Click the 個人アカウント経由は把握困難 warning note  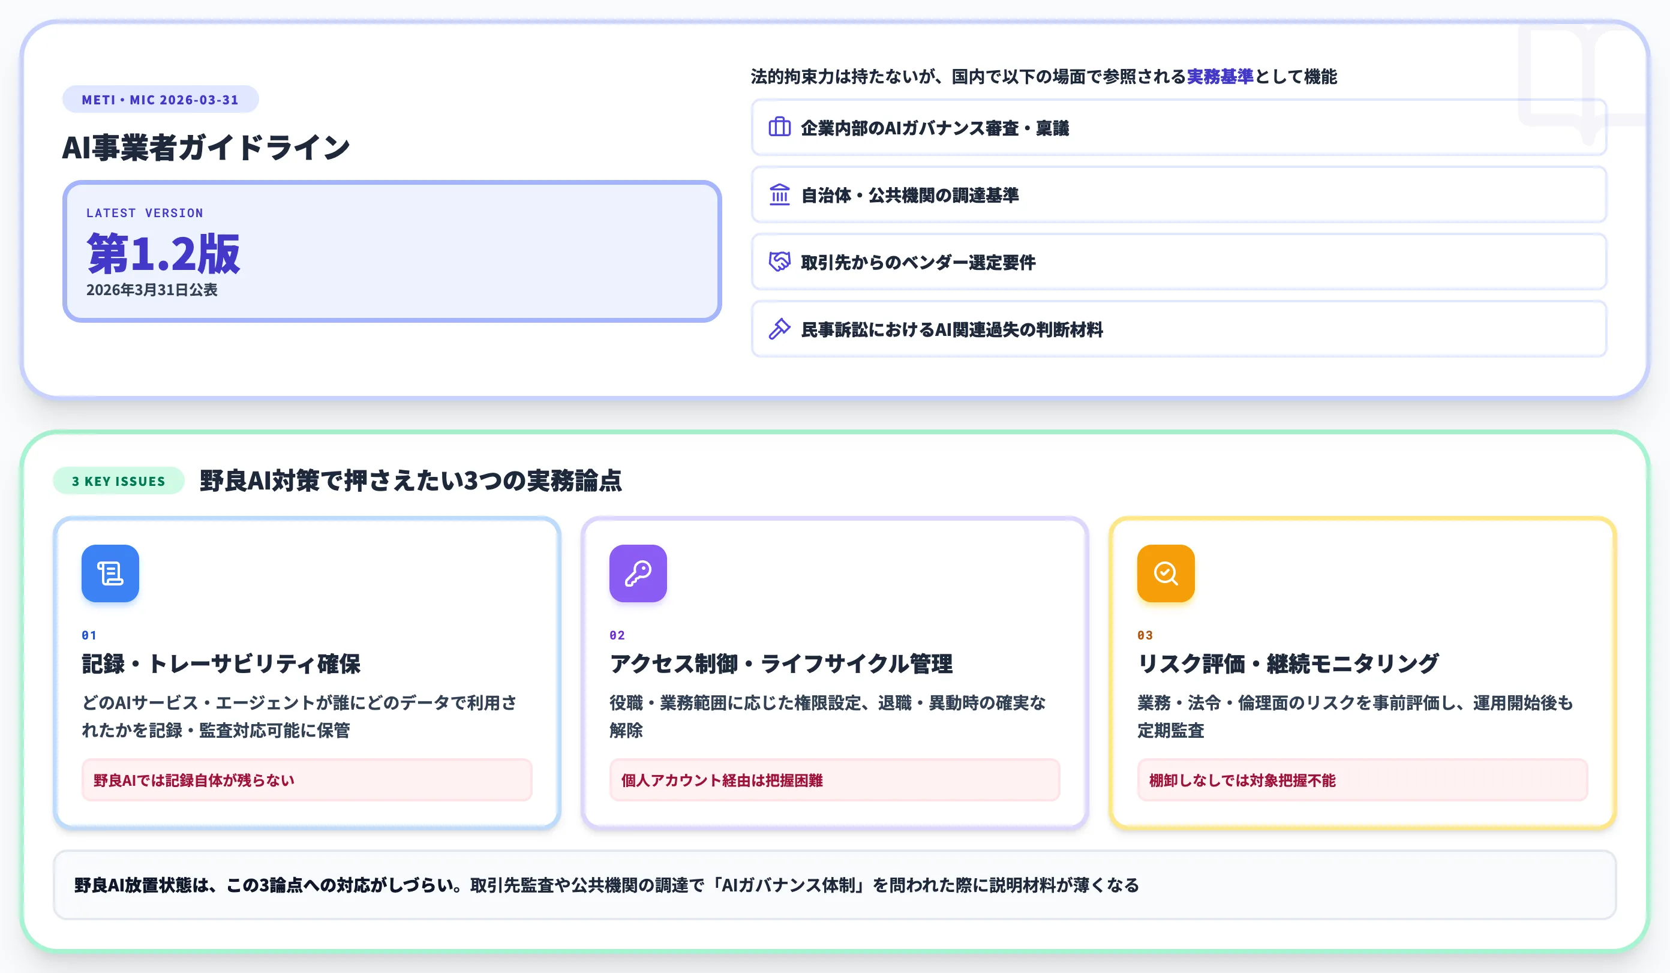pyautogui.click(x=835, y=780)
